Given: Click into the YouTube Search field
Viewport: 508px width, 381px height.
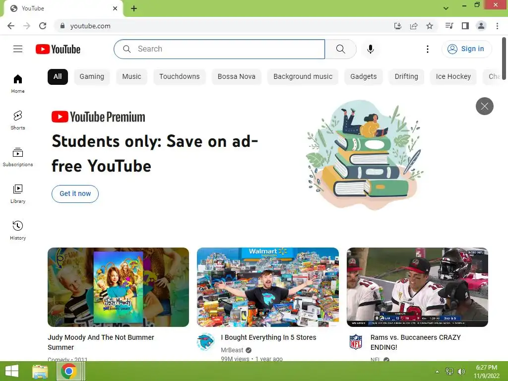Looking at the screenshot, I should (x=219, y=49).
